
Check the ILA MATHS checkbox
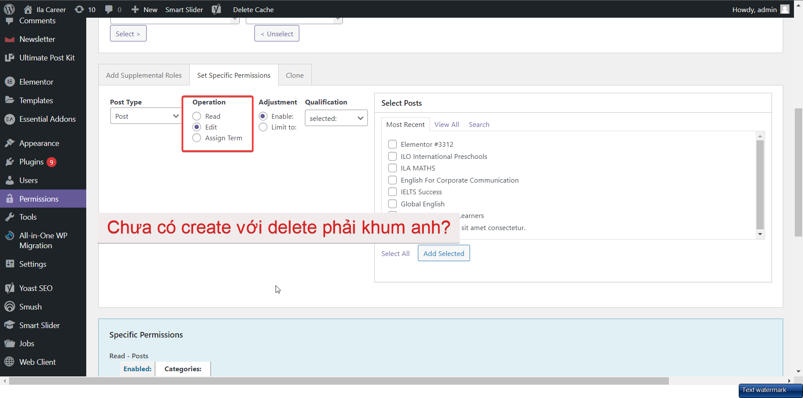(x=392, y=168)
